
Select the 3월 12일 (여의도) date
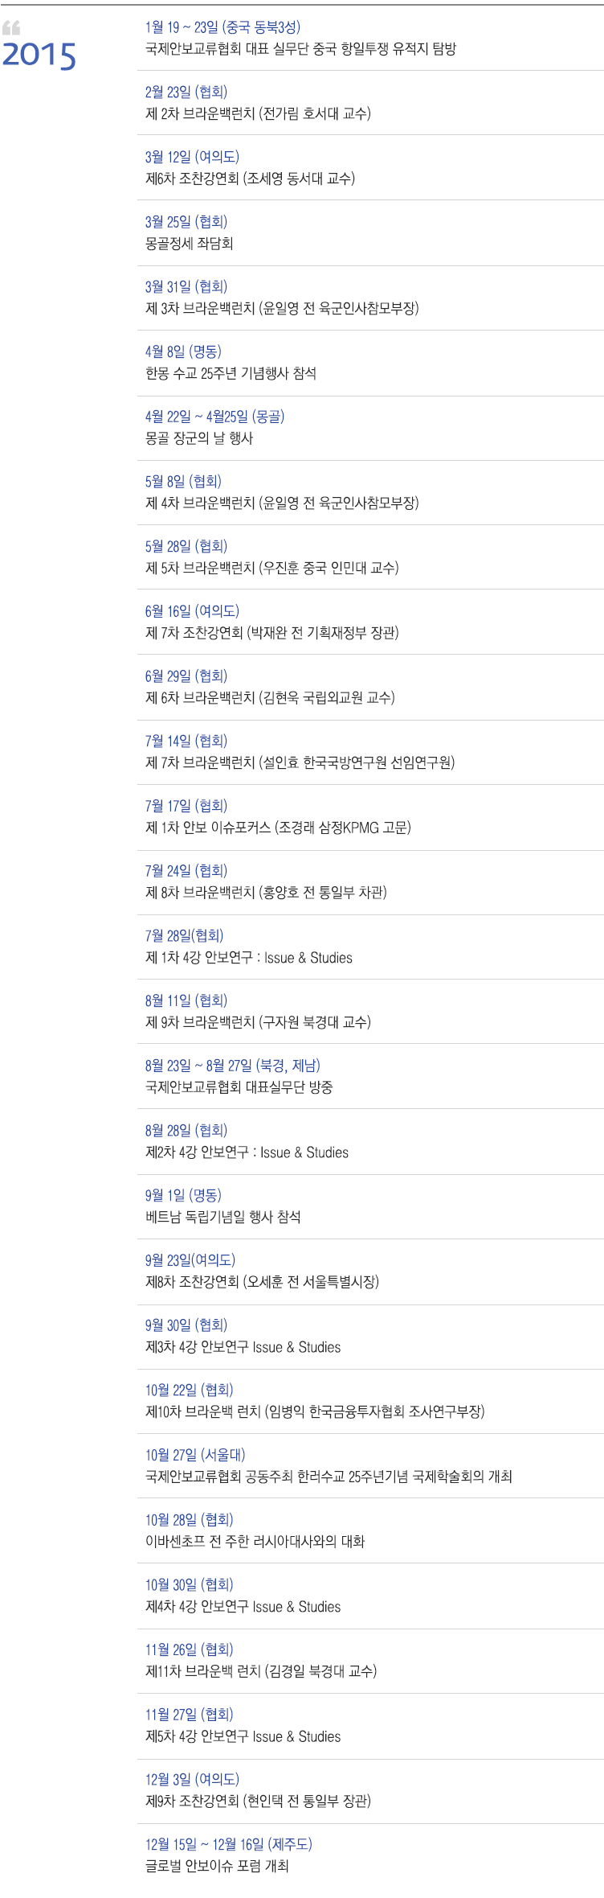[x=192, y=157]
